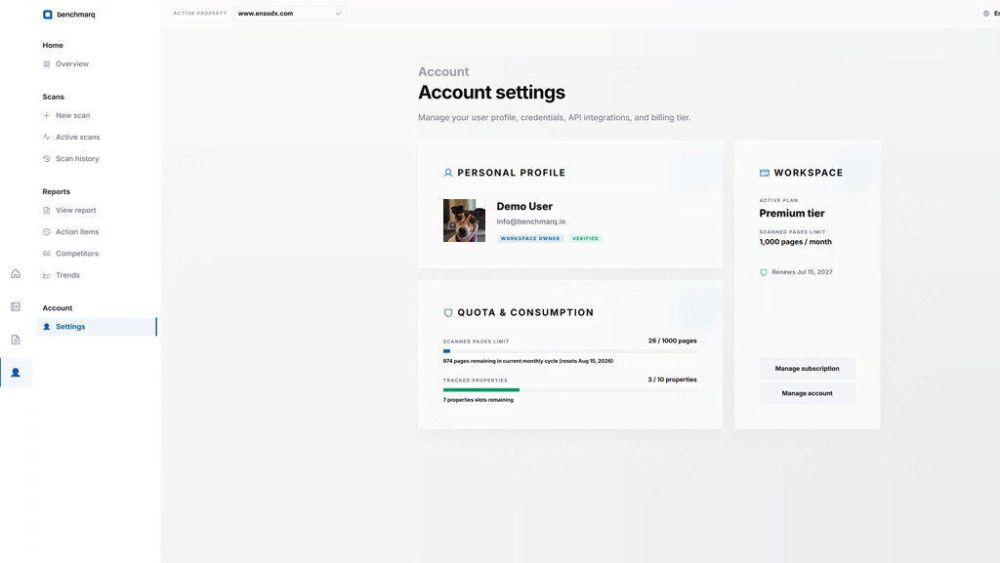Open the home icon in the narrow rail
The height and width of the screenshot is (563, 1000).
(16, 274)
